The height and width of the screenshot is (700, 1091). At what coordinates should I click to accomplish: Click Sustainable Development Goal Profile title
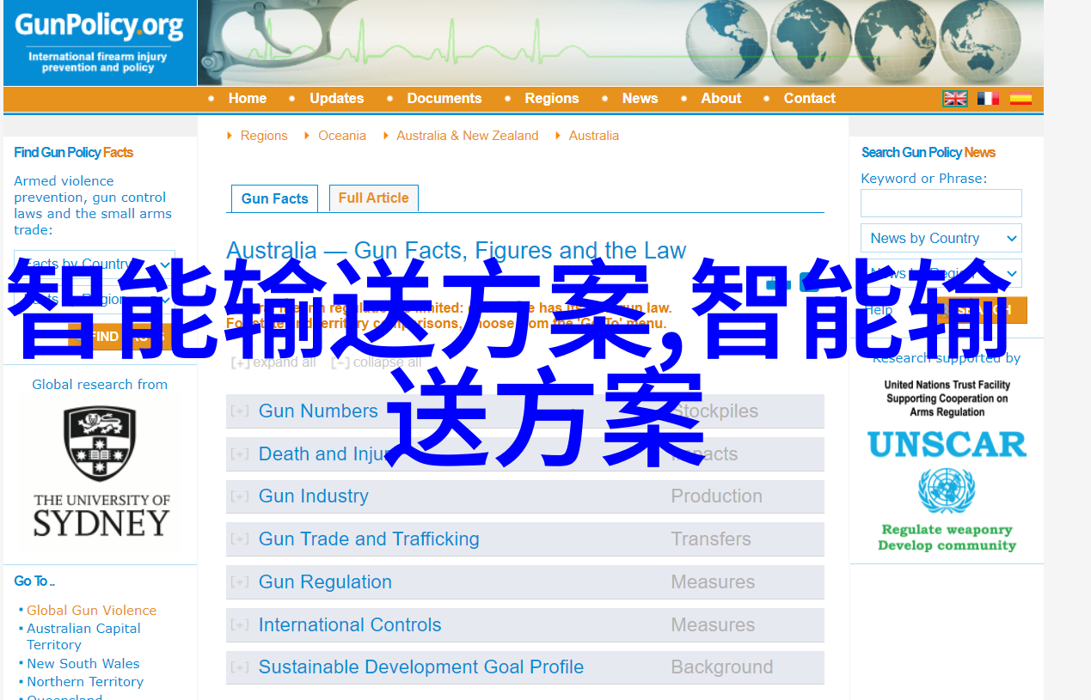(x=421, y=667)
